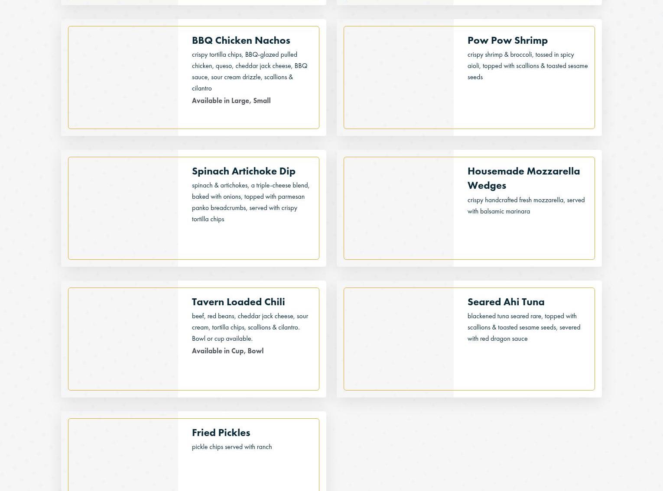Click the "spinach & artichokes, a triple-cheese blend" description
The width and height of the screenshot is (663, 491).
point(250,202)
